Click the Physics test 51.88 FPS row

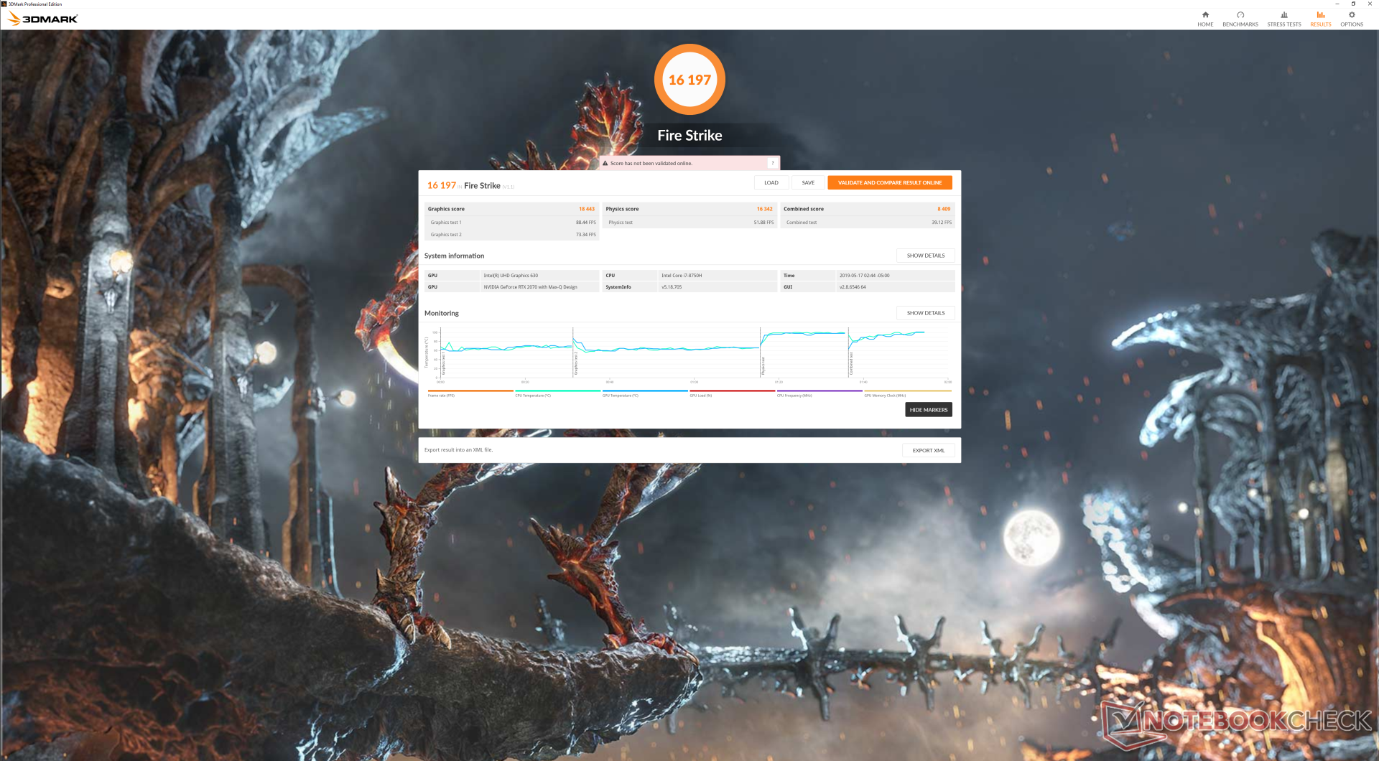(x=690, y=223)
